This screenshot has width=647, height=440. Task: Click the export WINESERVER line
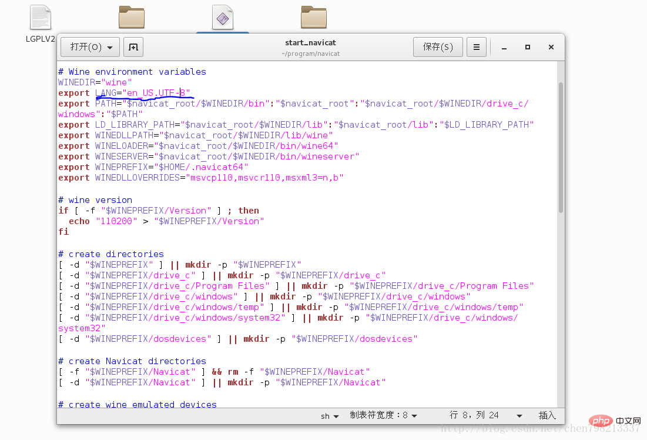[209, 156]
